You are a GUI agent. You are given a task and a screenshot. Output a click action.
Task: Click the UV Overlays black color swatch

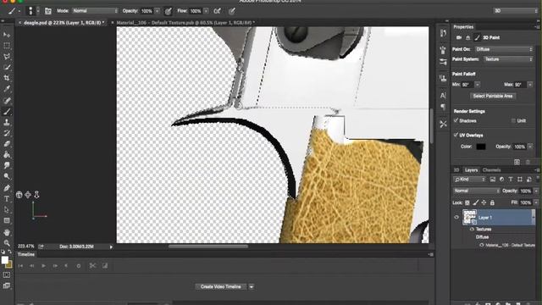coord(481,147)
